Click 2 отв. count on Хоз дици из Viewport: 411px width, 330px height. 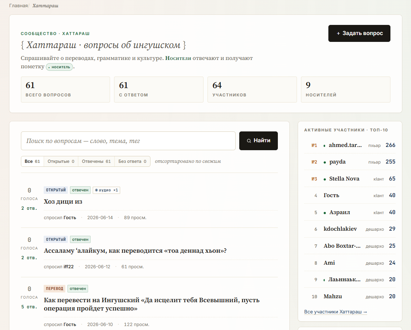pyautogui.click(x=29, y=208)
